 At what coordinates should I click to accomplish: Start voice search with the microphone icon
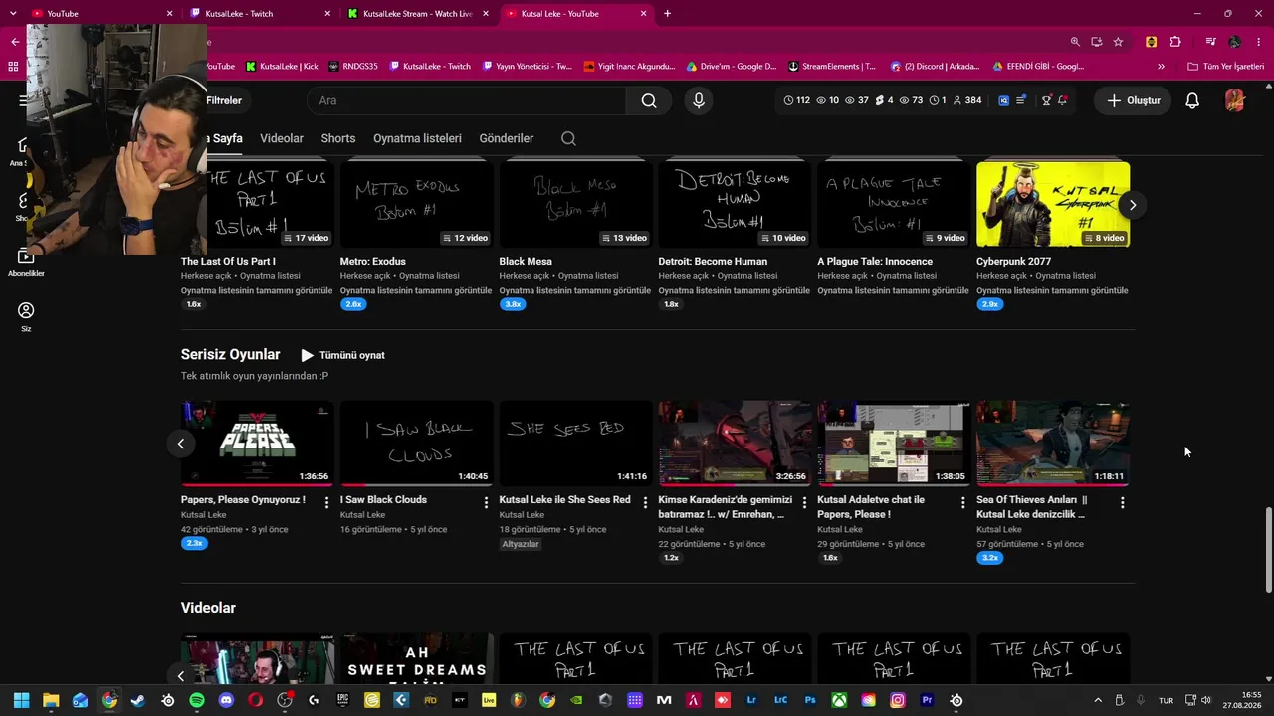coord(699,100)
